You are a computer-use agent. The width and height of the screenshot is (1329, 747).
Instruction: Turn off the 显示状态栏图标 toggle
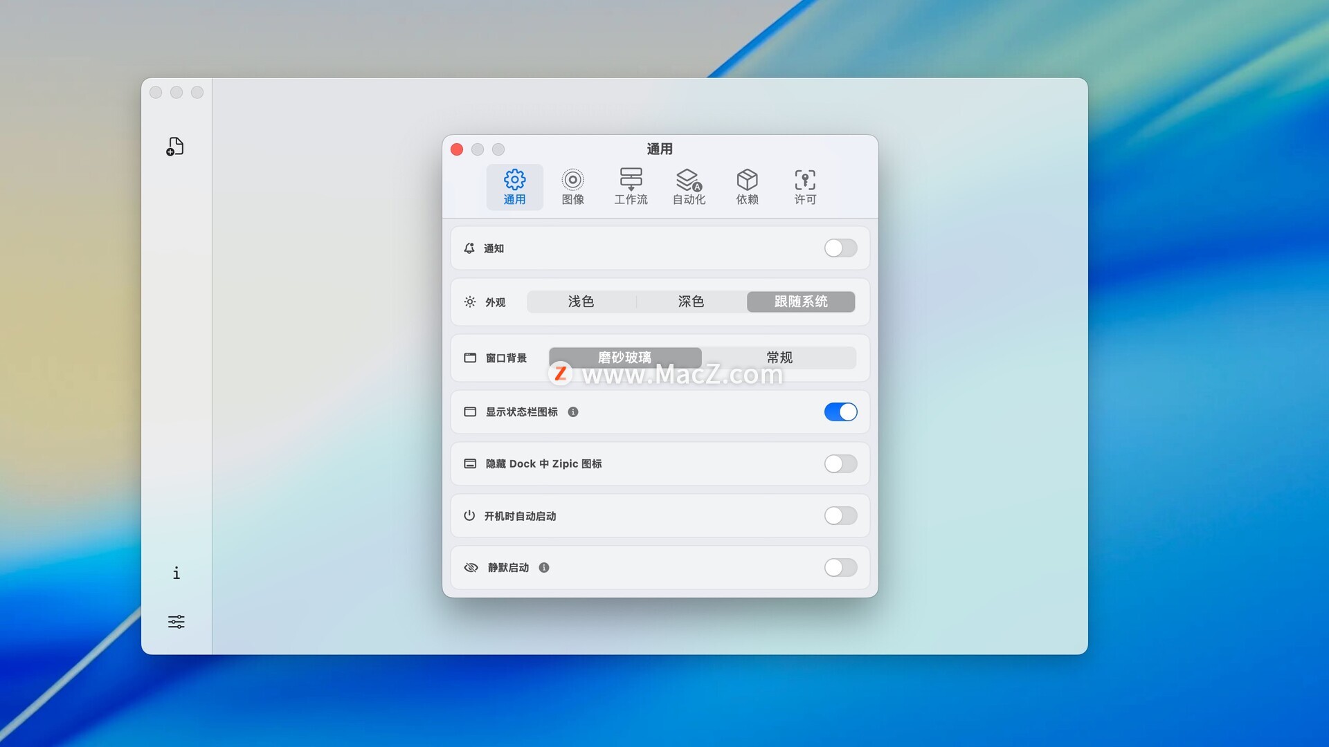pos(840,412)
